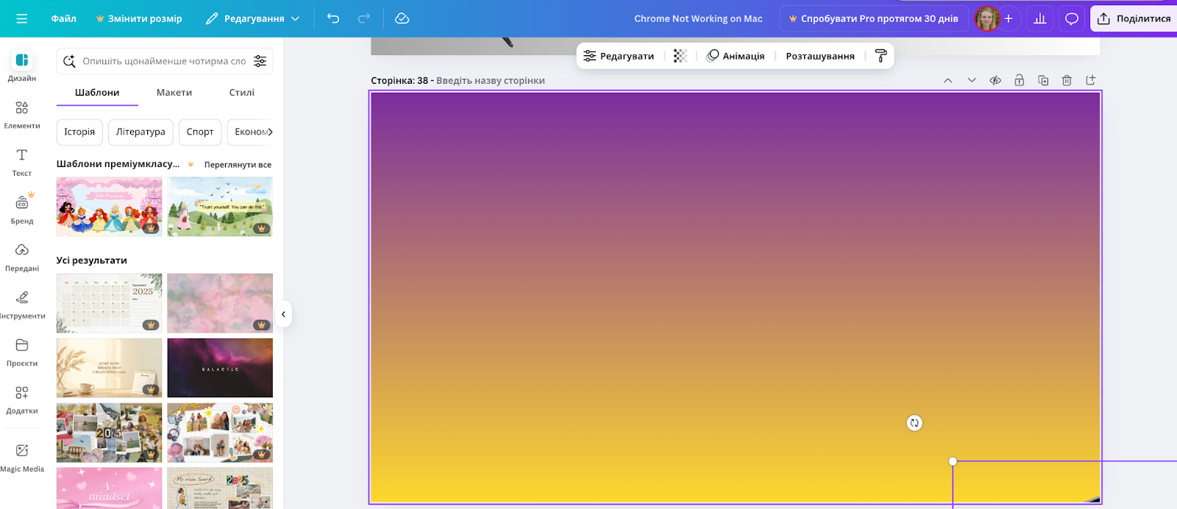Click the design title Chrome Not Working on Mac
The image size is (1177, 509).
pos(698,18)
